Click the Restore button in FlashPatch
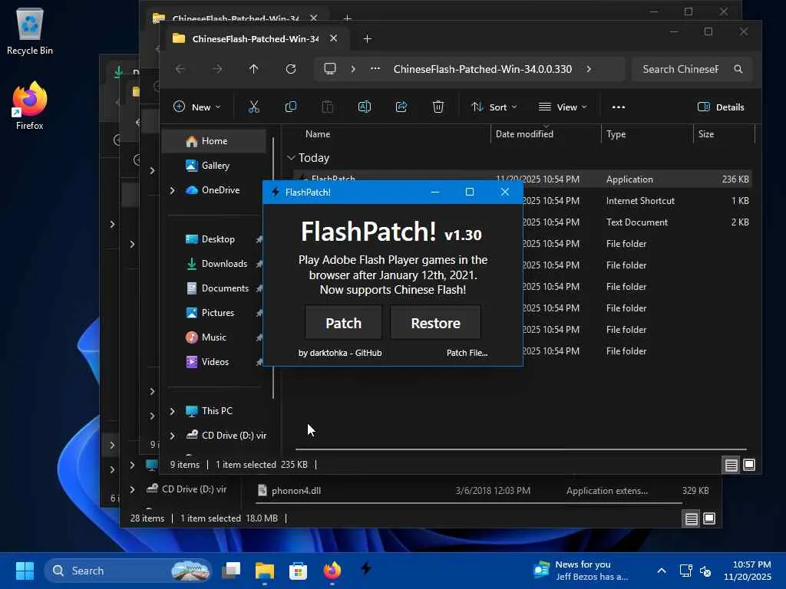Screen dimensions: 786x589 click(436, 323)
